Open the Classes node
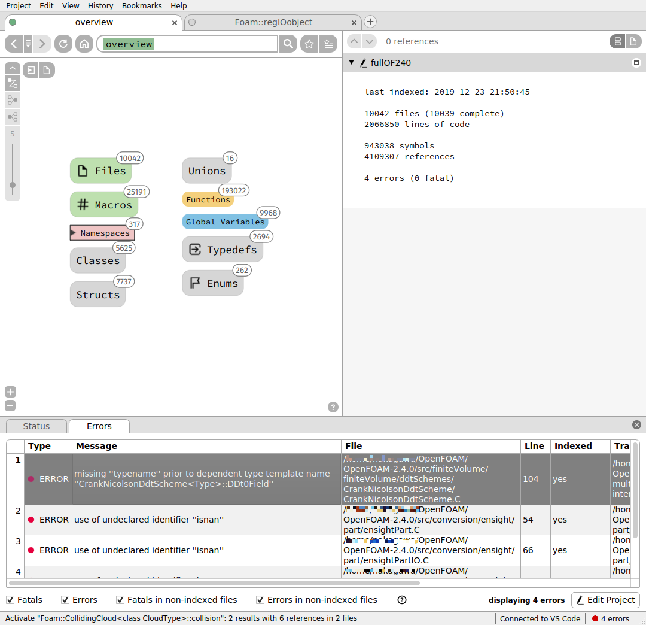The height and width of the screenshot is (625, 646). (97, 260)
